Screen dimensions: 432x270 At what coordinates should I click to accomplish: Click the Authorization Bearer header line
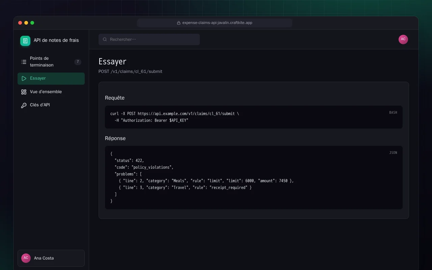point(151,120)
